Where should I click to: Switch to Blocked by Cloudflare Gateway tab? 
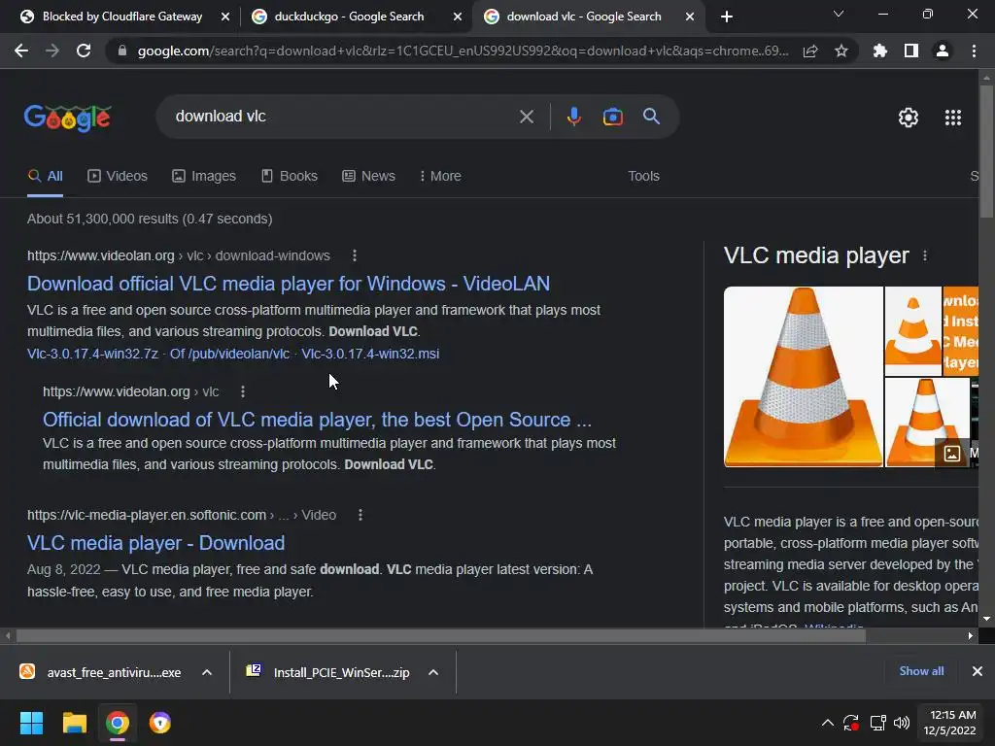pos(121,17)
